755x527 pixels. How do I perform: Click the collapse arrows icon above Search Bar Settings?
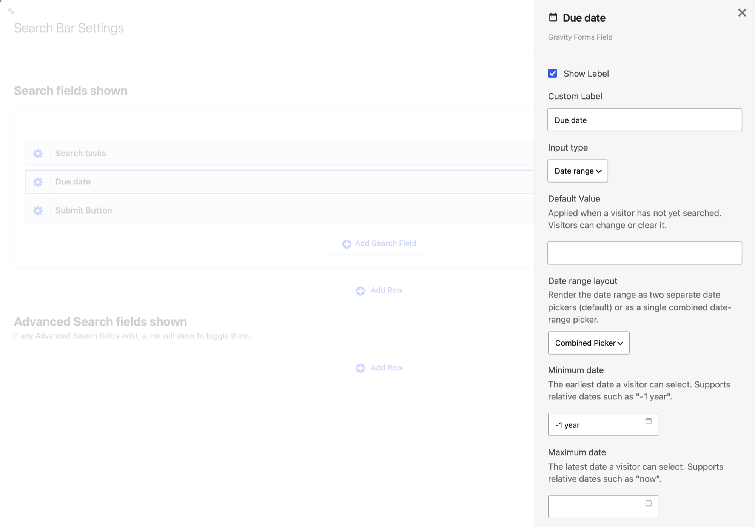pyautogui.click(x=11, y=11)
